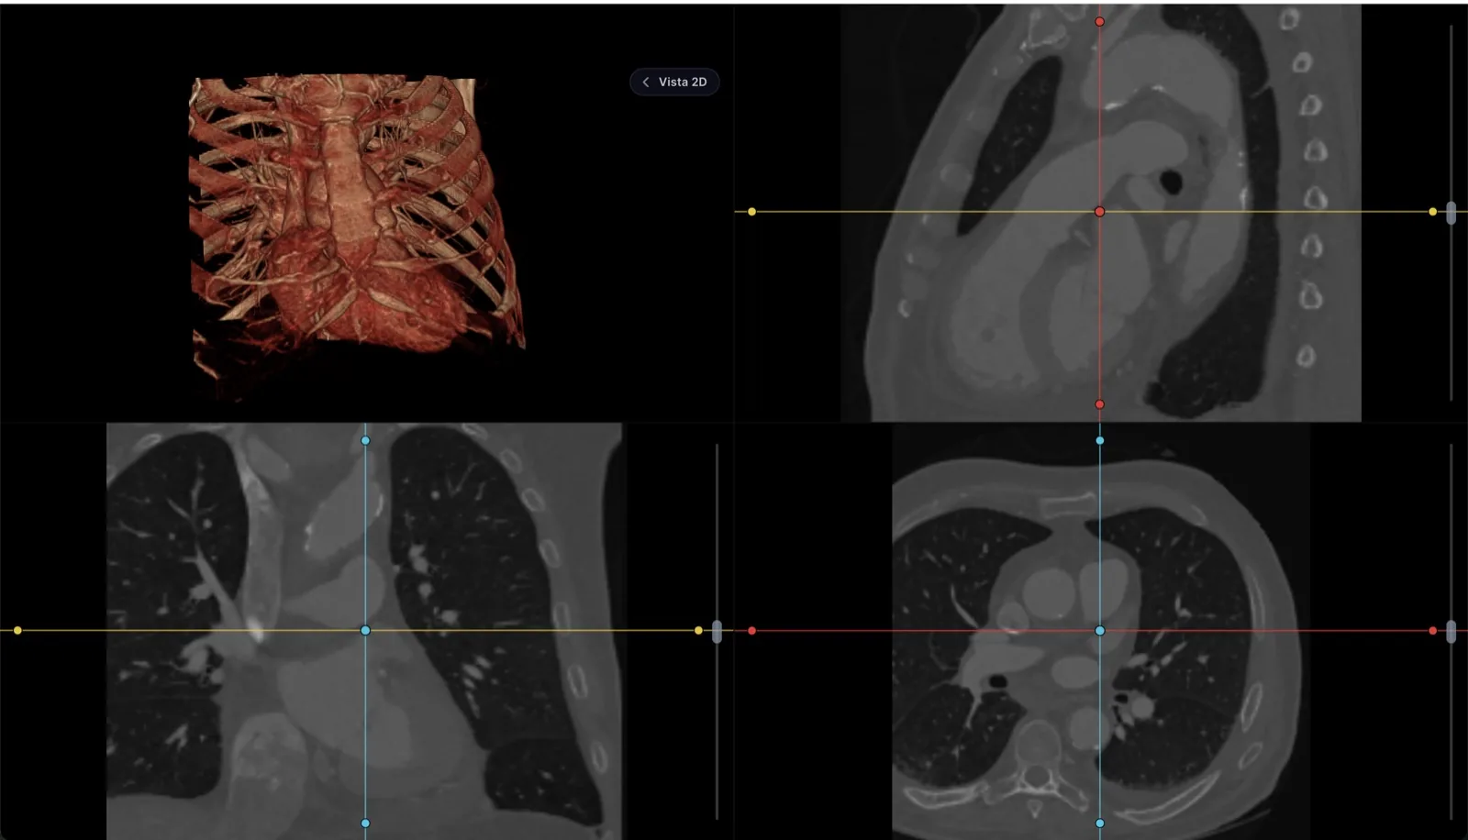
Task: Select the top red line handle in the sagittal view
Action: click(1100, 21)
